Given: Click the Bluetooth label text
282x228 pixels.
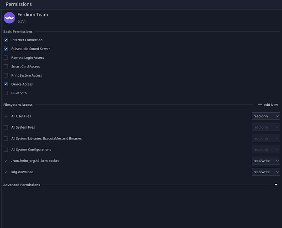Looking at the screenshot, I should [19, 93].
